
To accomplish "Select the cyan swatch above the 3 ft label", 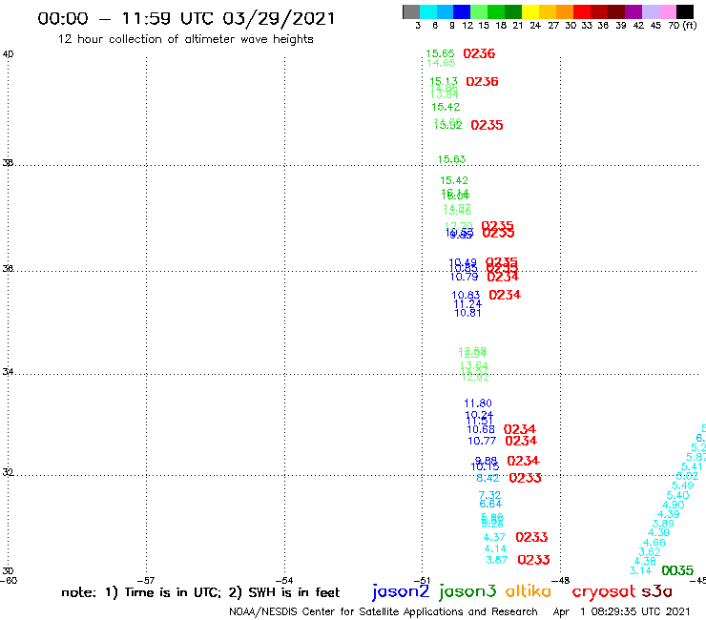I will pos(428,11).
